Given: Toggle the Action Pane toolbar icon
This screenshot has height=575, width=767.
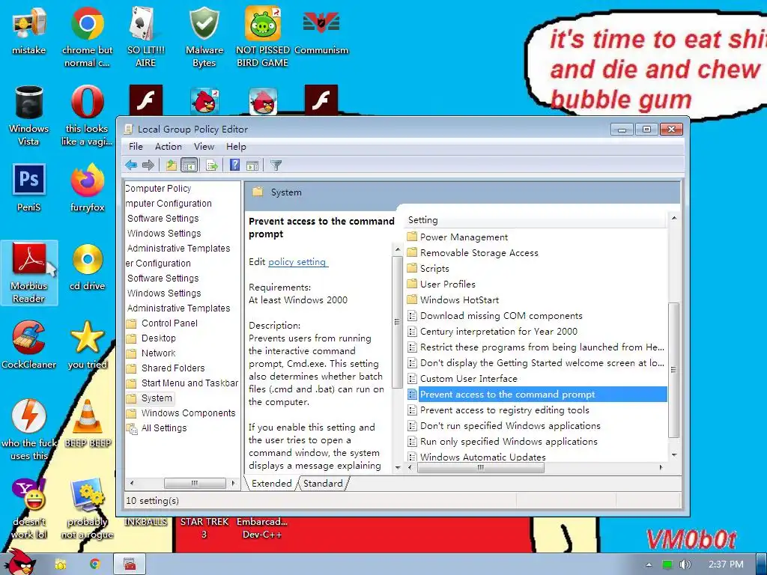Looking at the screenshot, I should [252, 165].
